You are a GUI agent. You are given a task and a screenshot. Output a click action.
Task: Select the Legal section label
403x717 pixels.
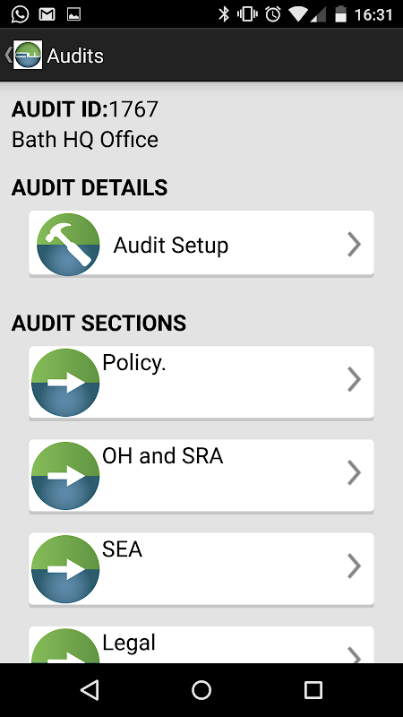click(x=129, y=643)
